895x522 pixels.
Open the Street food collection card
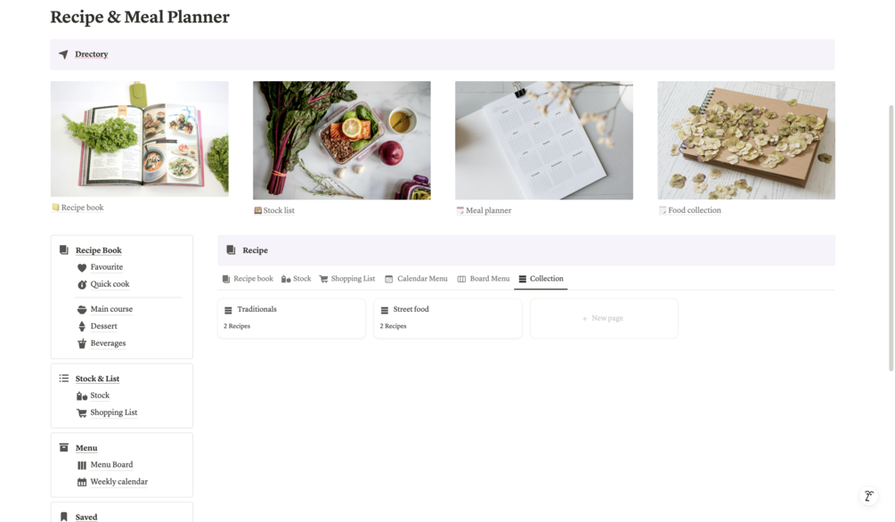[447, 318]
